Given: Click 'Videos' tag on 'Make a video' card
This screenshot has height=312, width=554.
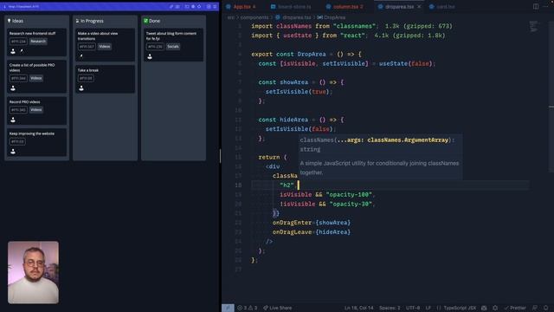Looking at the screenshot, I should [104, 46].
